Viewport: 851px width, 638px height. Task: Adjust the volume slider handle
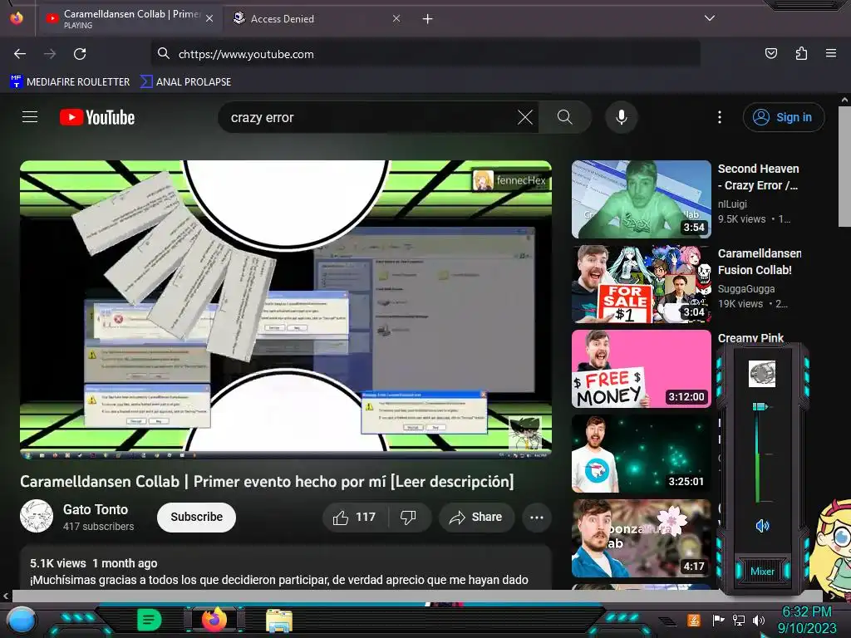pyautogui.click(x=760, y=406)
